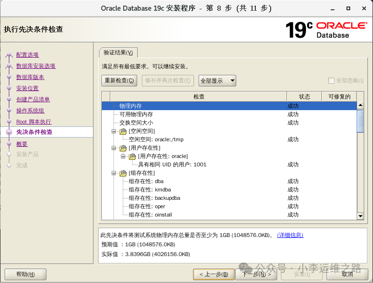Jump to the 数据库安装选项 step
The image size is (373, 283).
[36, 66]
